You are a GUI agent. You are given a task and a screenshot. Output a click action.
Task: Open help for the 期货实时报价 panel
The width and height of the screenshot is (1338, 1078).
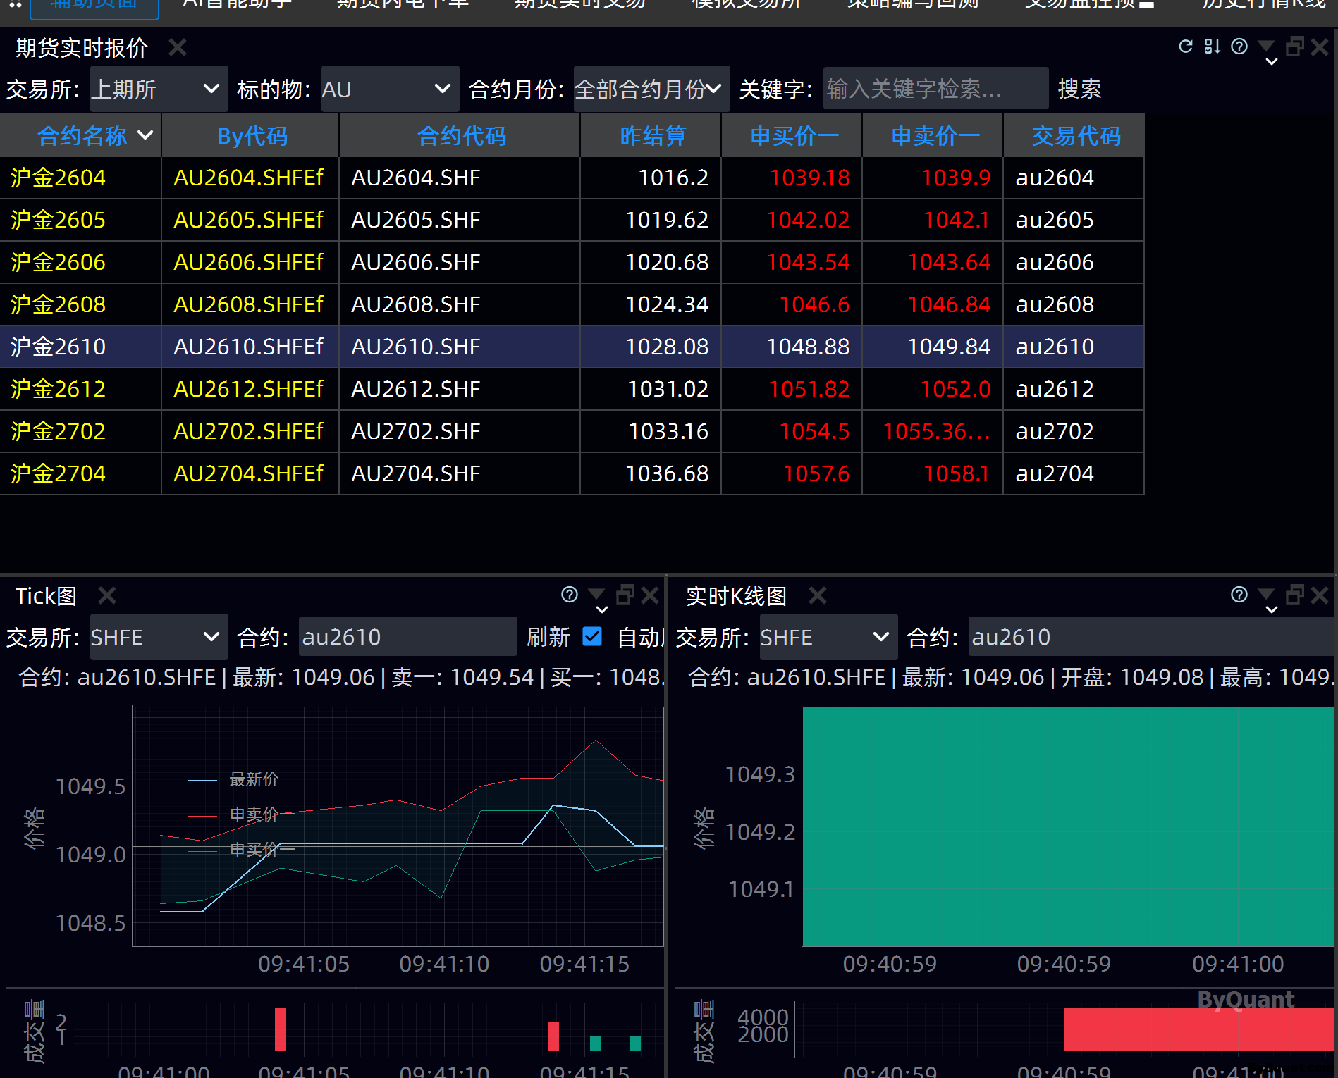pyautogui.click(x=1239, y=47)
